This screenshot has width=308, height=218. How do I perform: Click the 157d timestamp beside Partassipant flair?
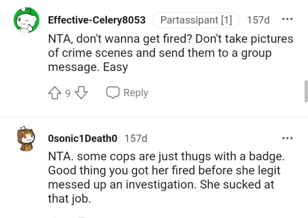click(259, 20)
